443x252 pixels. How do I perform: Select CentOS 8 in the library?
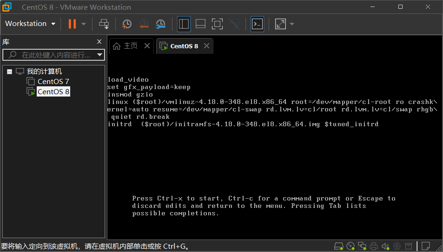coord(53,92)
